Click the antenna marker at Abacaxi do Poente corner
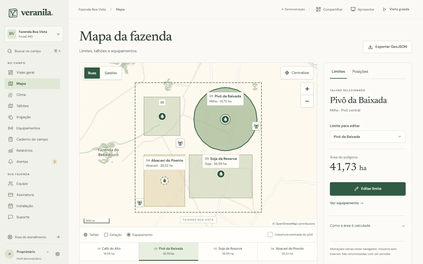 140,202
